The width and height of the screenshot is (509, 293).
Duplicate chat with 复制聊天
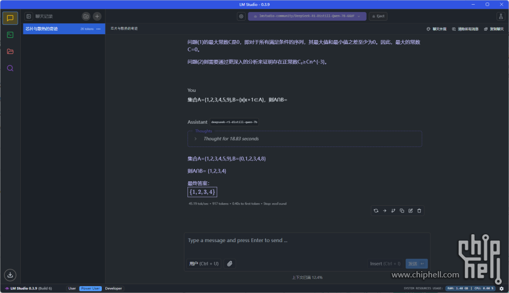[494, 29]
